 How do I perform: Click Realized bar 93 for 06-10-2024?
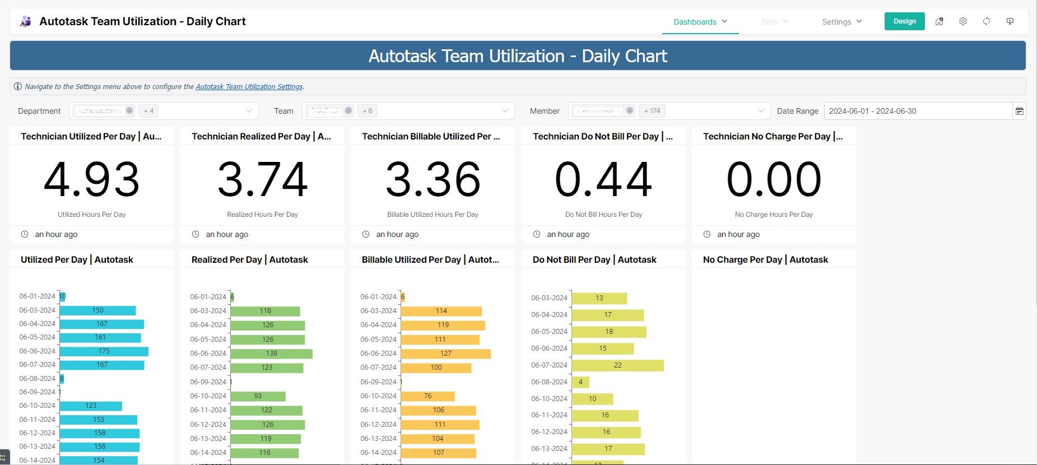click(x=258, y=396)
